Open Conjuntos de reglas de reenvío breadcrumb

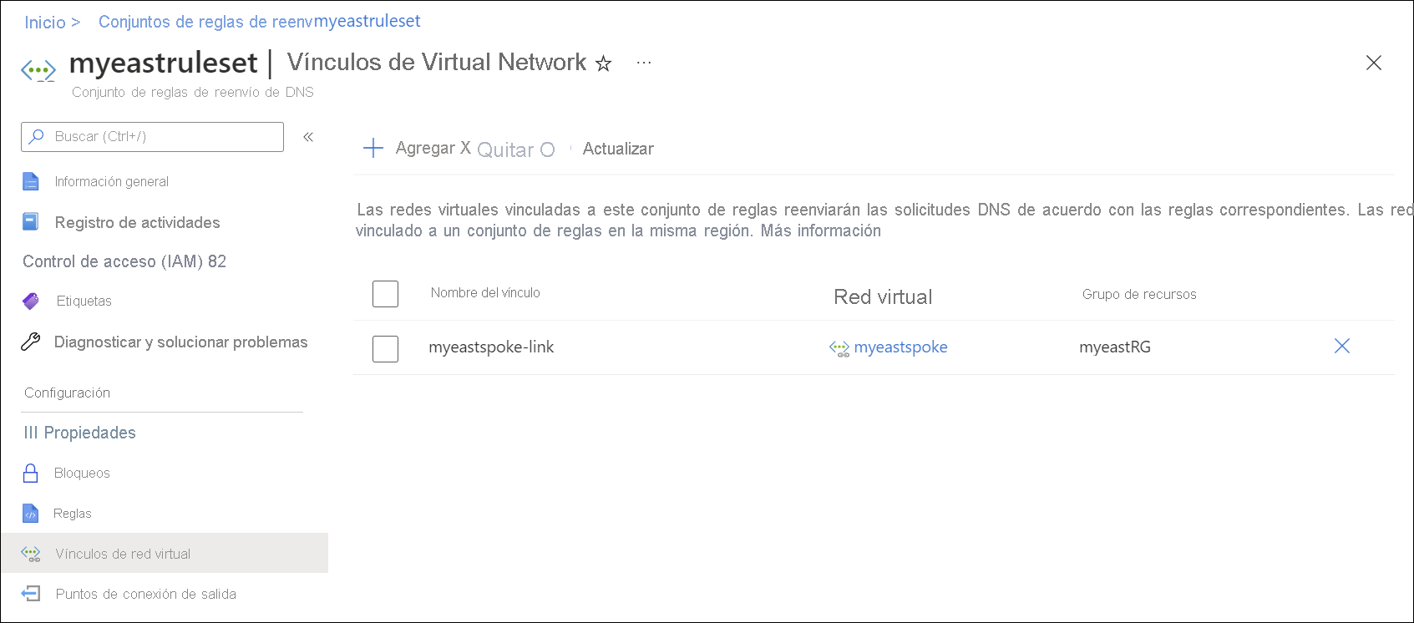[x=205, y=22]
